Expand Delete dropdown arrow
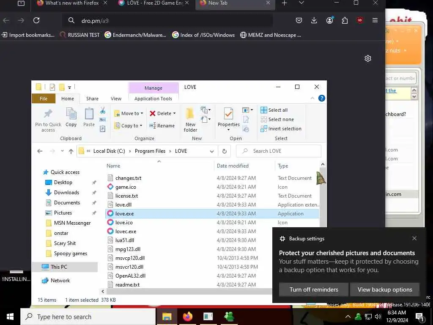Screen dimensions: 433x325 pyautogui.click(x=174, y=113)
